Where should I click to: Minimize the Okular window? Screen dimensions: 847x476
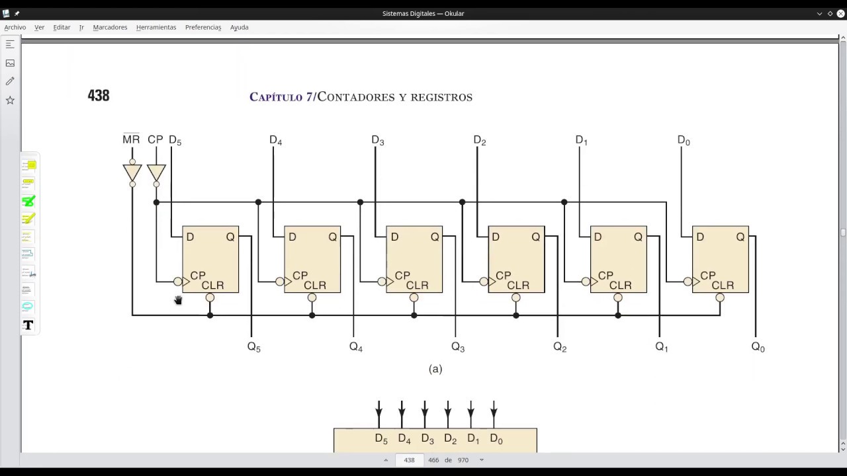coord(819,13)
